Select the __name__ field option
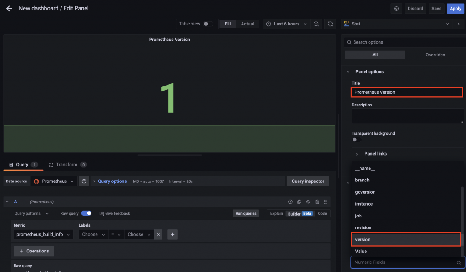This screenshot has height=272, width=466. click(406, 168)
